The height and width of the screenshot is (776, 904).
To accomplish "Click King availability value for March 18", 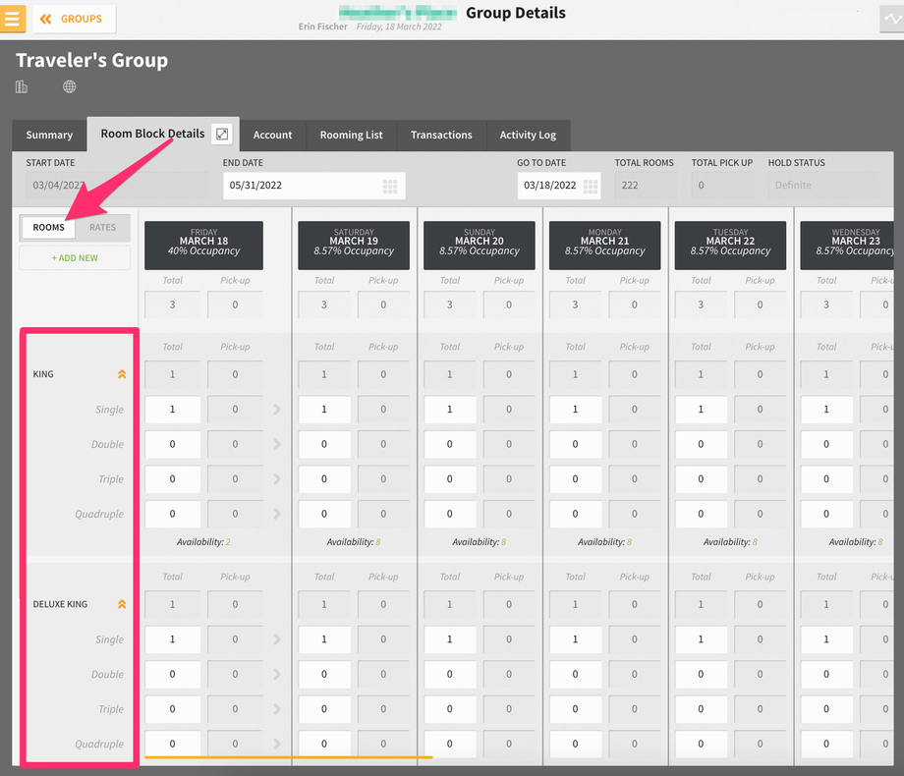I will click(228, 542).
